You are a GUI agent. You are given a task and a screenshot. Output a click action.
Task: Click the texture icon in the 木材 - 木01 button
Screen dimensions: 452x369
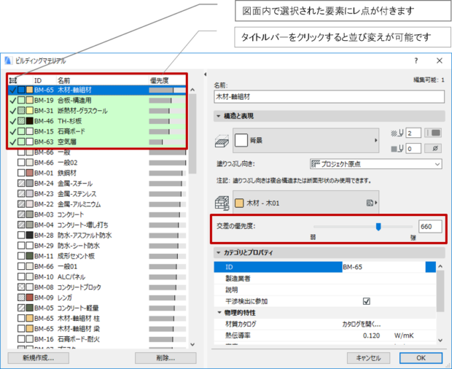click(x=370, y=203)
